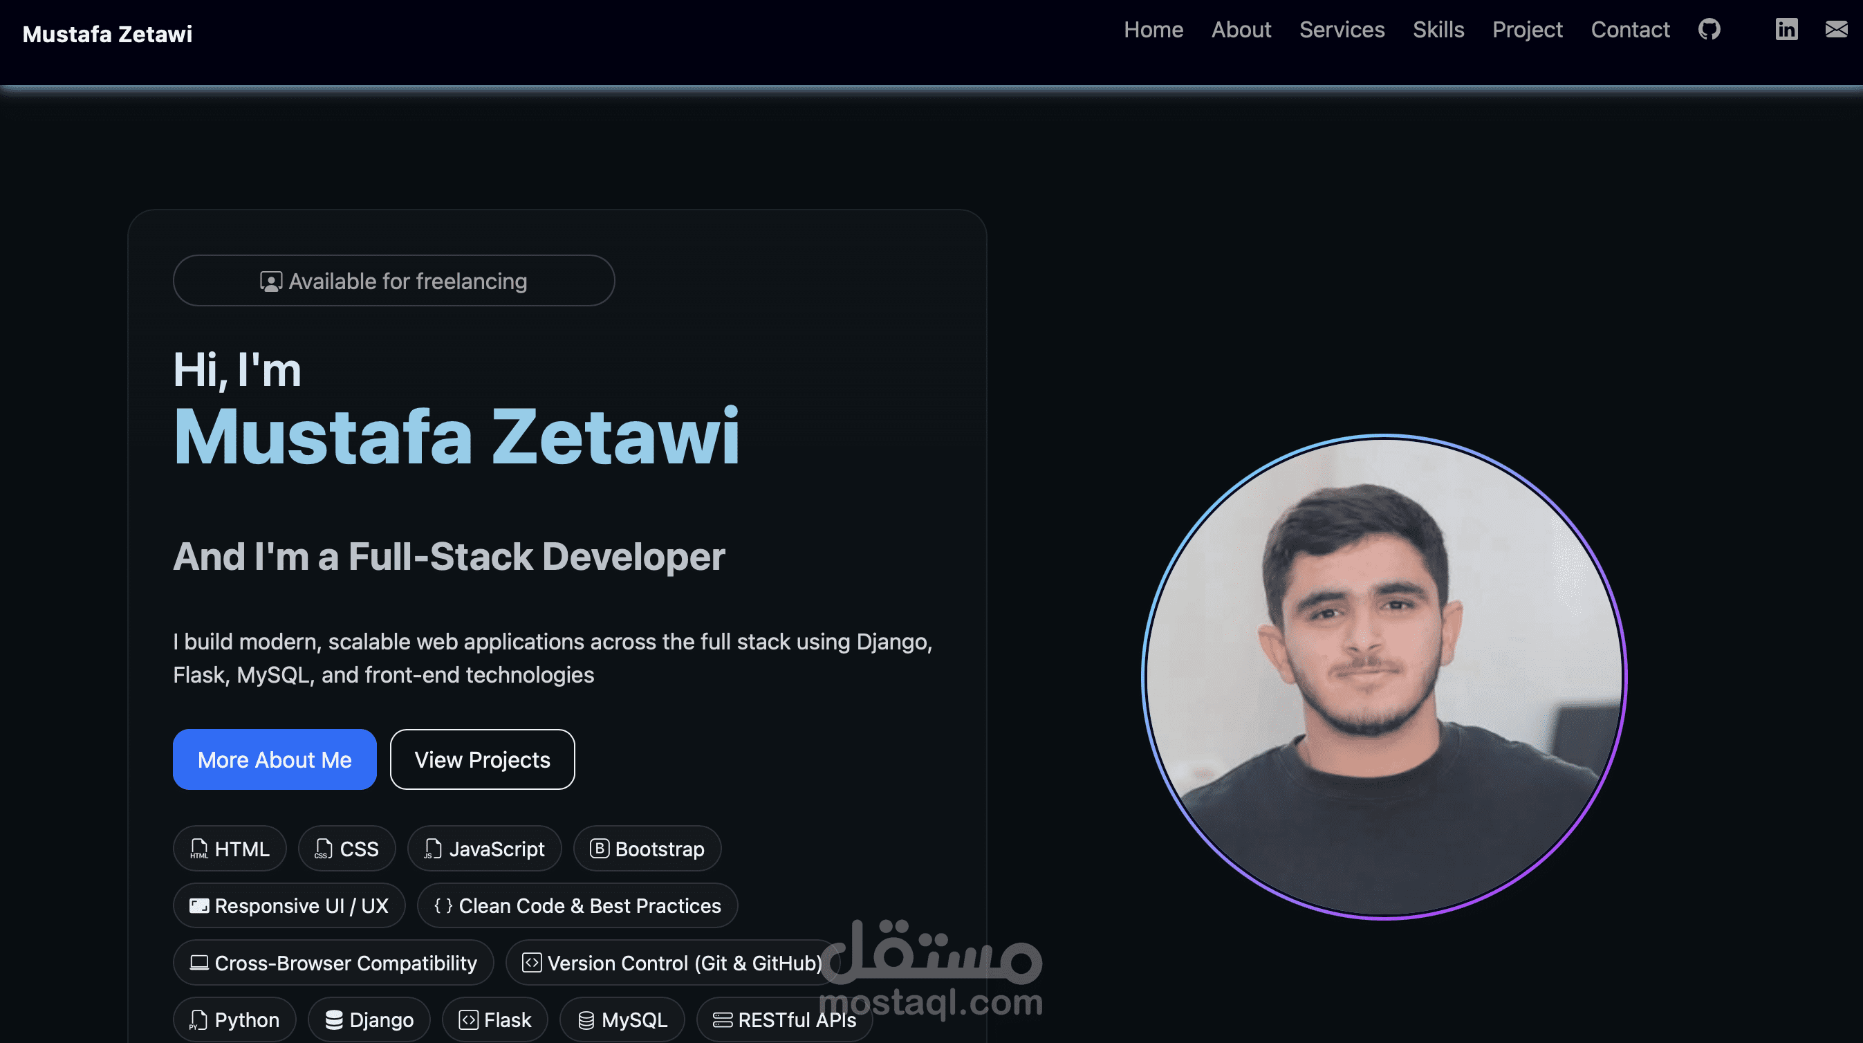Click the Django database icon in badge

click(333, 1020)
